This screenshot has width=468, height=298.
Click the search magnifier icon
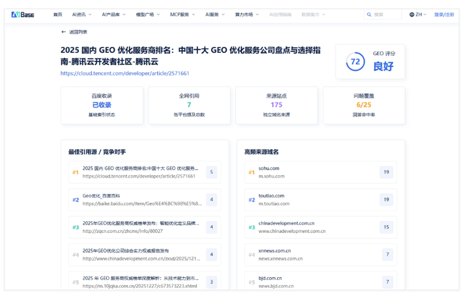(369, 14)
